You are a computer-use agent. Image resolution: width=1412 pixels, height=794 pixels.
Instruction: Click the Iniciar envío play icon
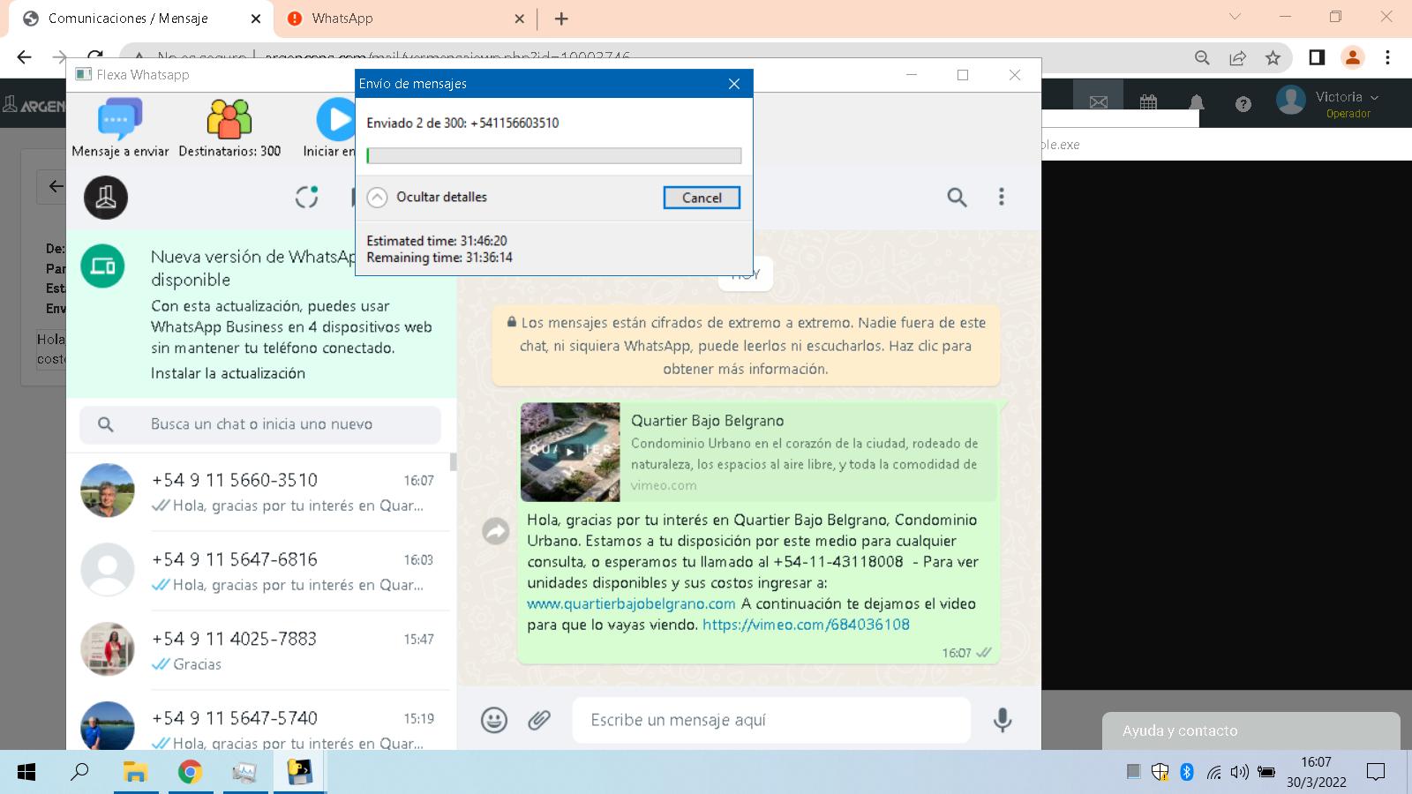pos(336,119)
